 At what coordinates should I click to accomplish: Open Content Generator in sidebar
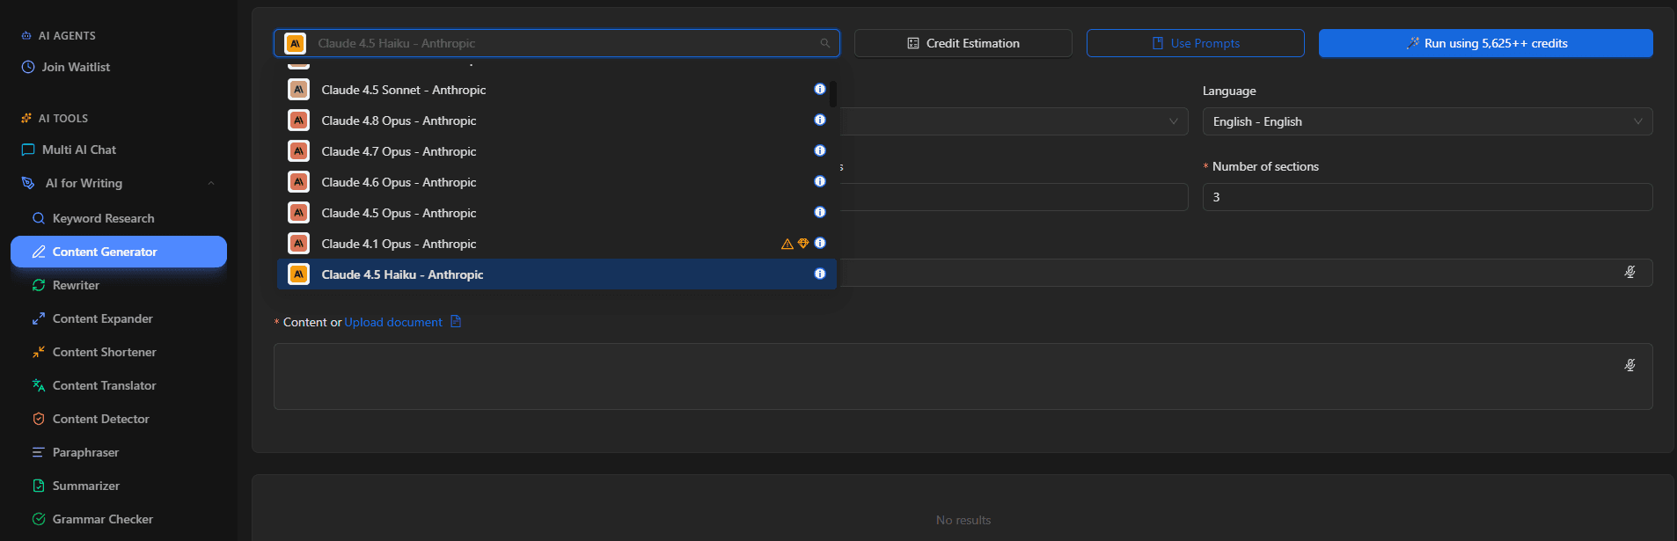[x=119, y=252]
